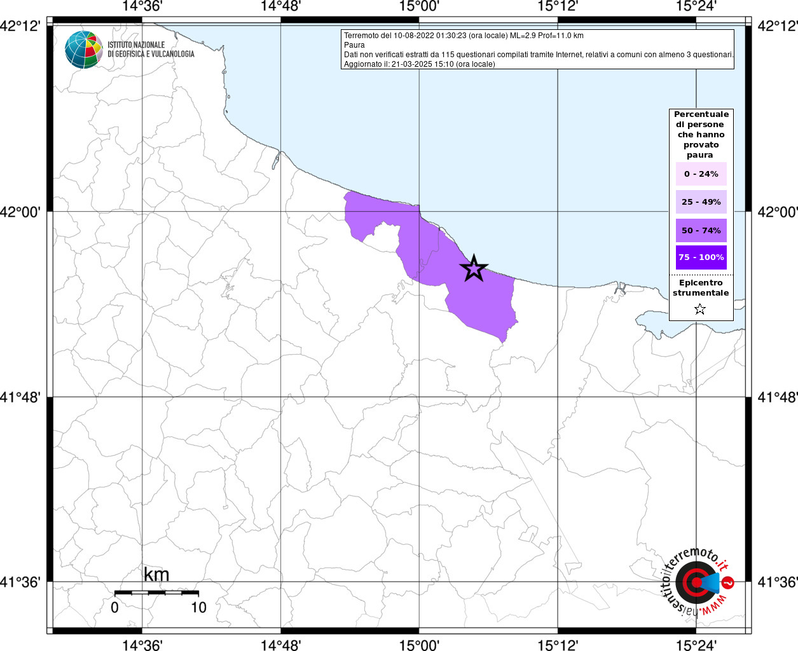The image size is (798, 651).
Task: Click the 'Aggiornato il: 21-03-2025' line
Action: coord(419,64)
